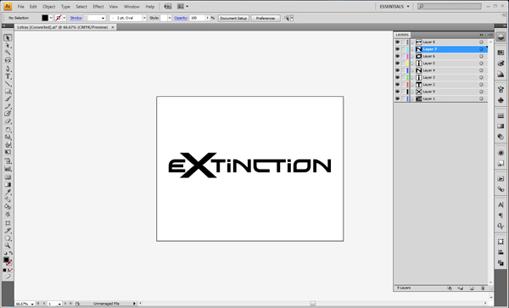Click the Create New Layer icon
This screenshot has height=308, width=509.
(472, 288)
